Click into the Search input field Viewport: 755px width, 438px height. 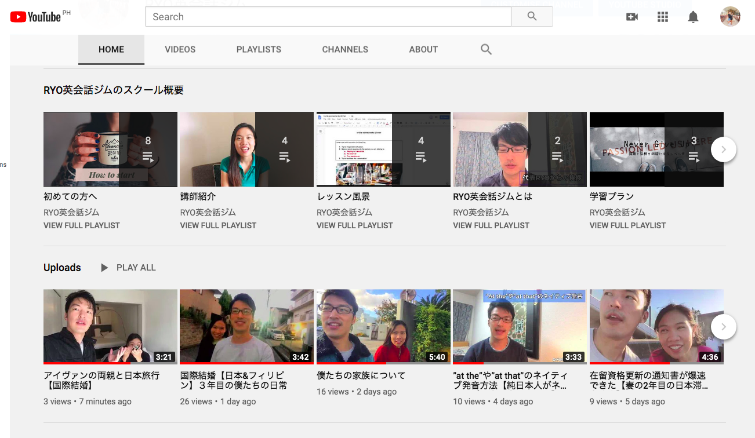coord(328,17)
